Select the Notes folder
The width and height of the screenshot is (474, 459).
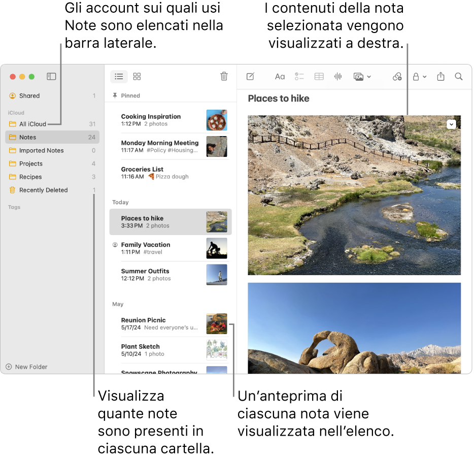pos(52,137)
